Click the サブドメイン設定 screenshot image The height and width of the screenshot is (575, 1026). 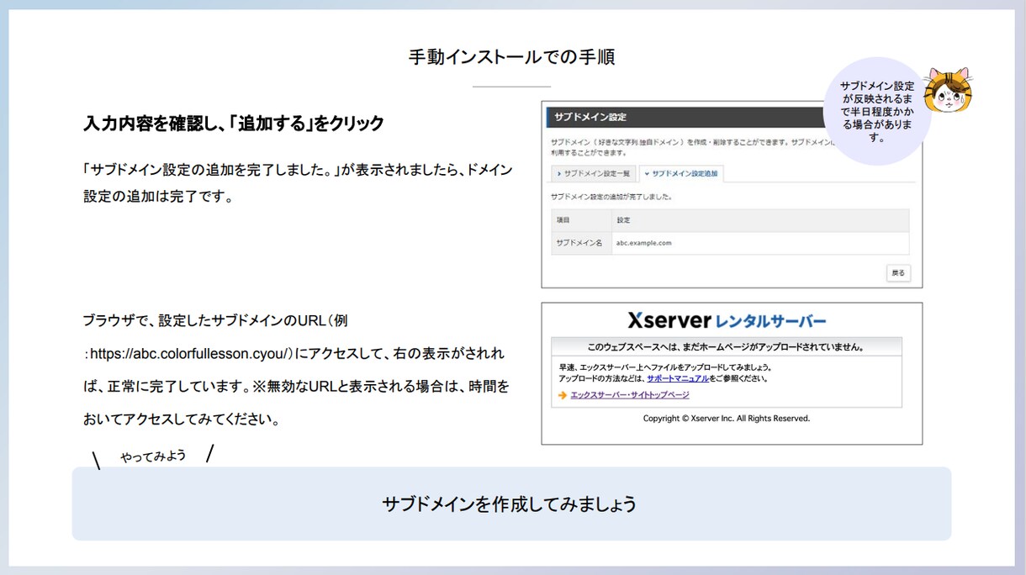(732, 195)
